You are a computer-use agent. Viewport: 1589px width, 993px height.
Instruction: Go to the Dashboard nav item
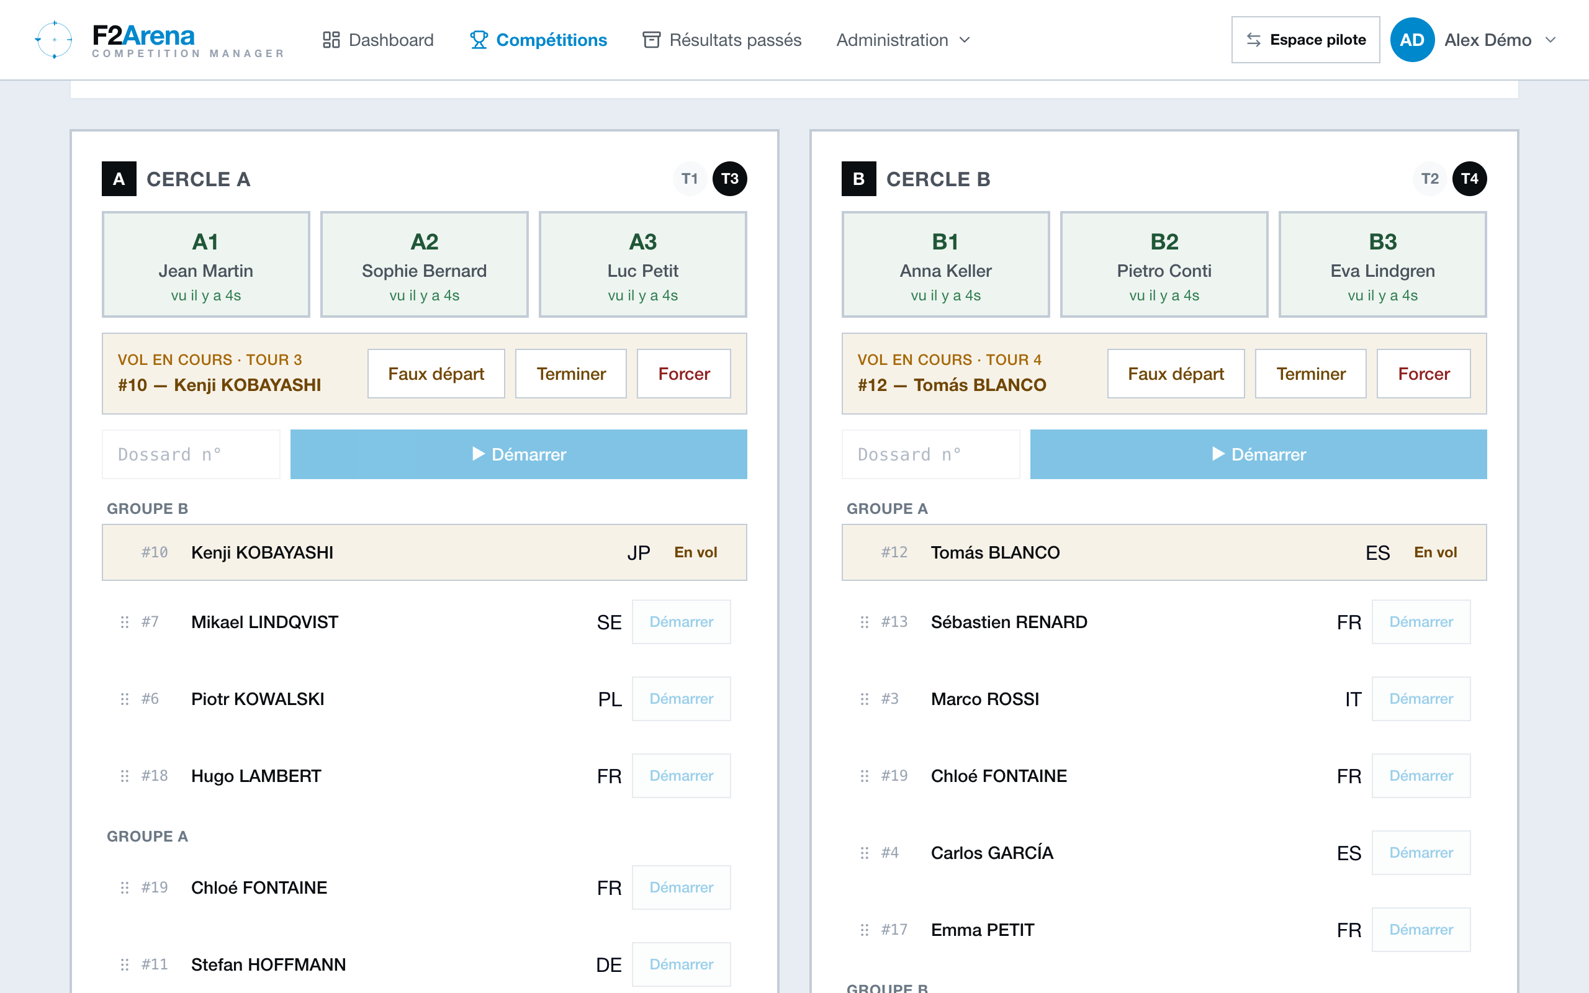(378, 40)
